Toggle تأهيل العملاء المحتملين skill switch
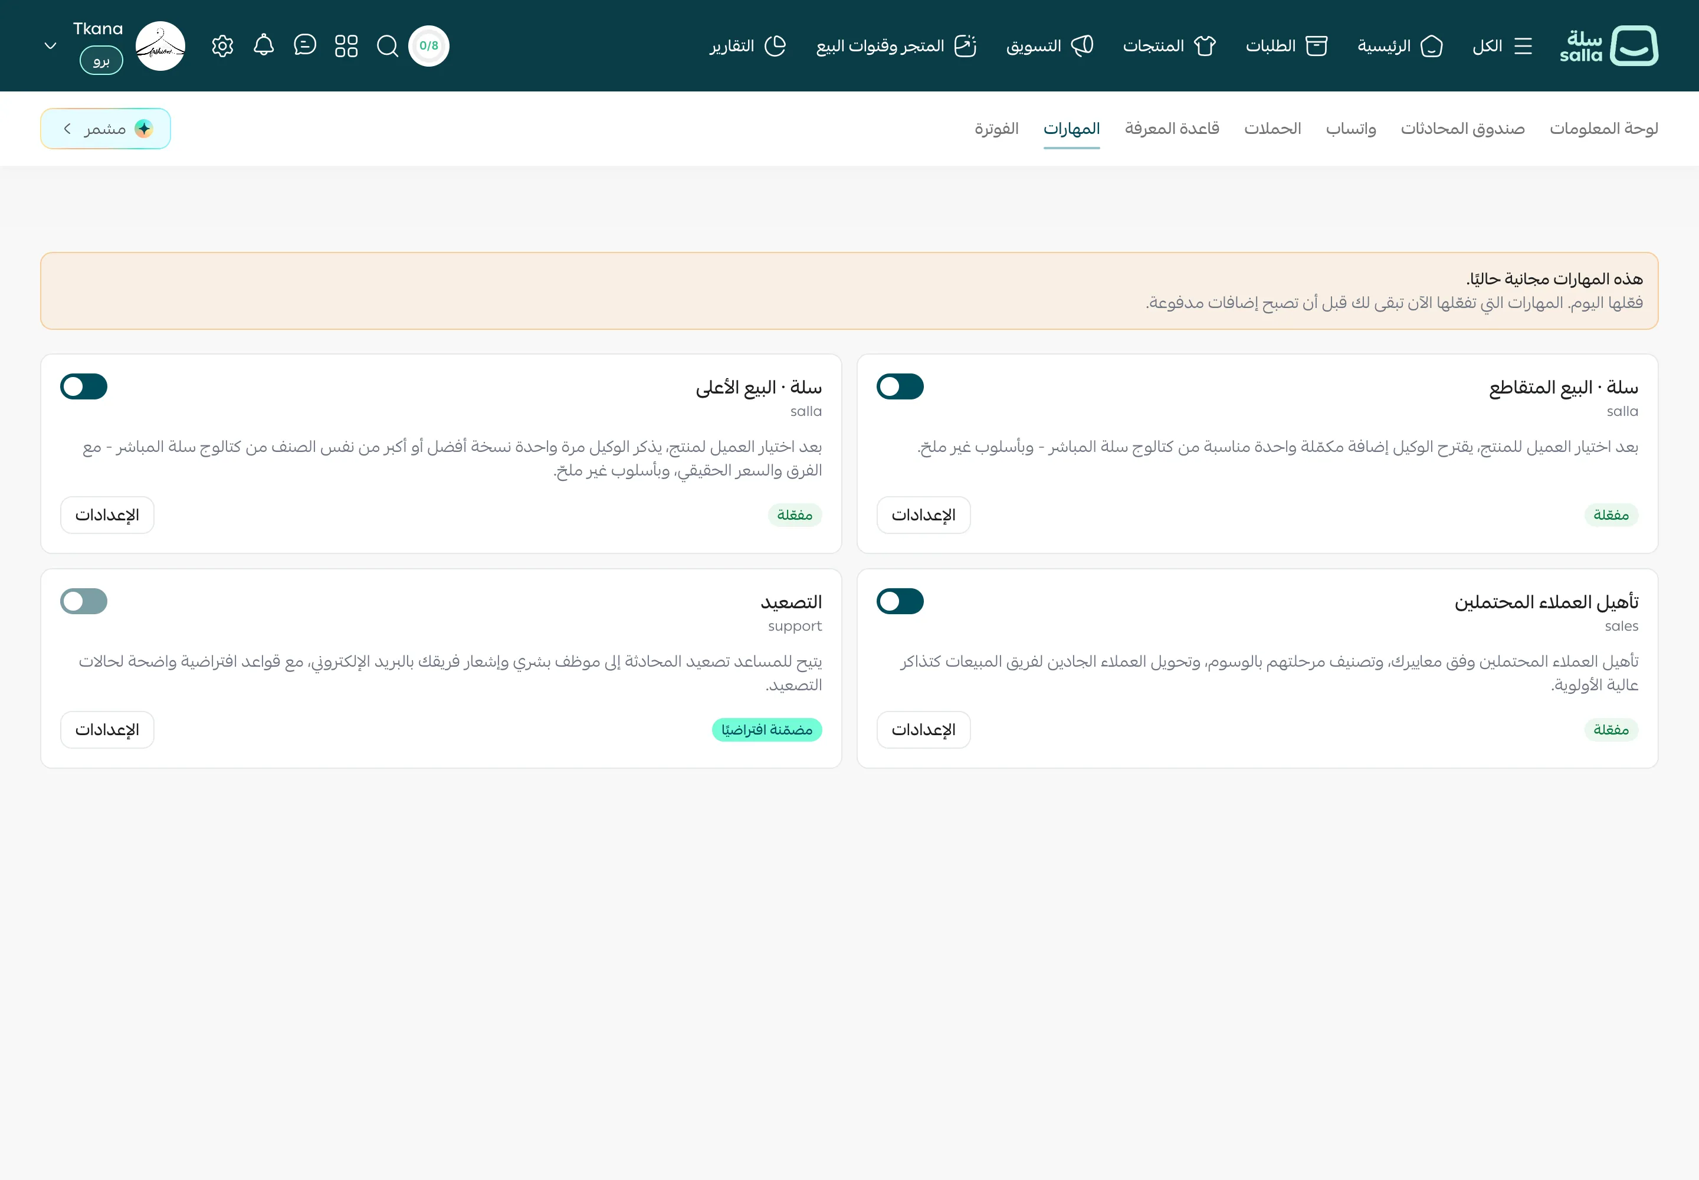This screenshot has height=1180, width=1699. tap(900, 601)
